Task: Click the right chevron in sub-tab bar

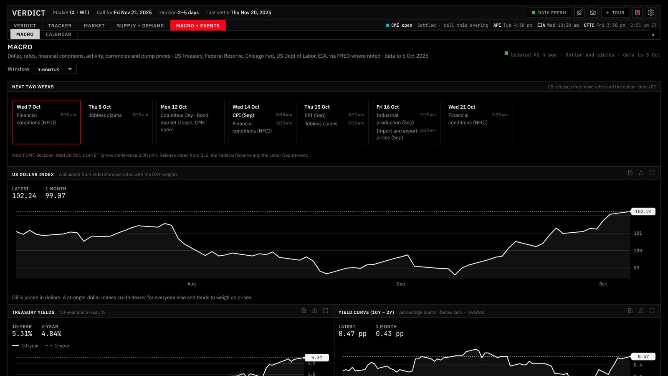Action: pyautogui.click(x=653, y=35)
